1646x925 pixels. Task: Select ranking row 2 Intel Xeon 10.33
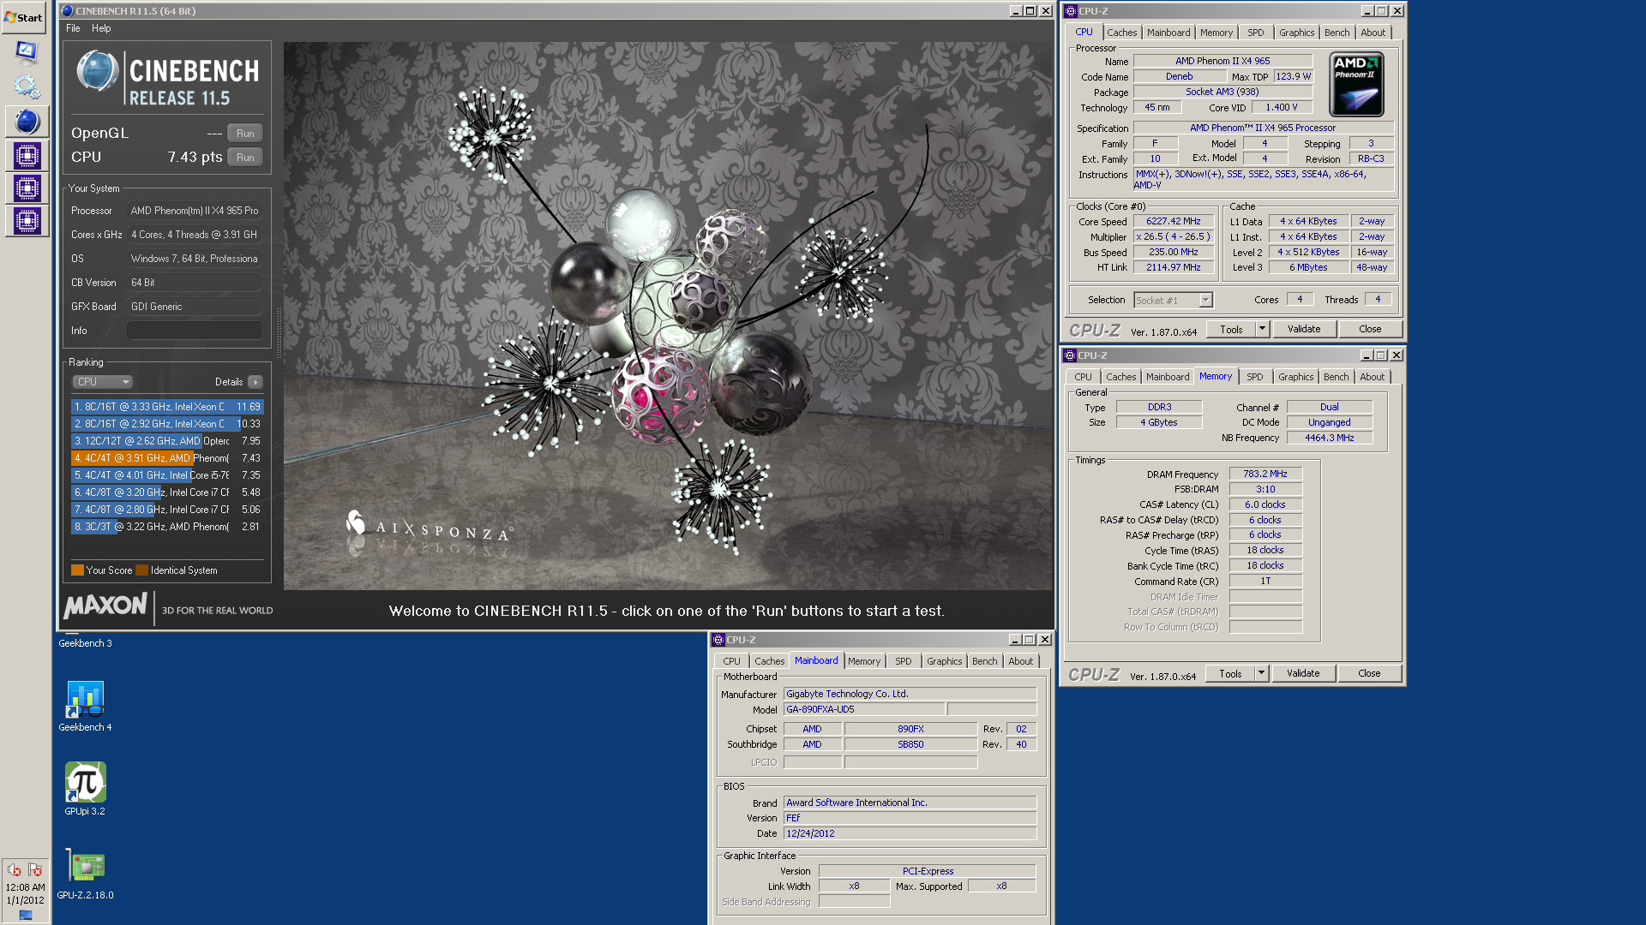click(167, 424)
